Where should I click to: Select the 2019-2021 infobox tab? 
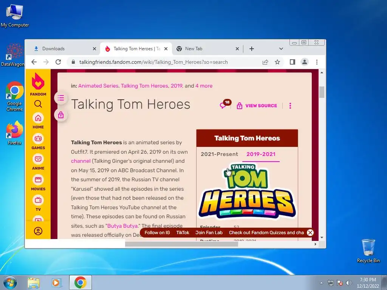click(x=261, y=154)
